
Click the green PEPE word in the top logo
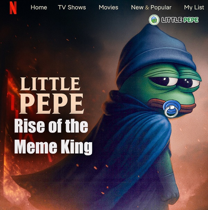coord(191,20)
